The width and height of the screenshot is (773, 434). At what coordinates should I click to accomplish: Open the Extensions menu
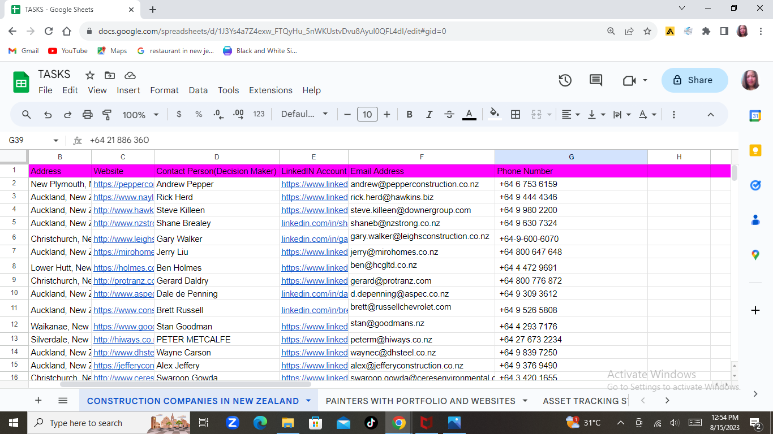pos(270,90)
